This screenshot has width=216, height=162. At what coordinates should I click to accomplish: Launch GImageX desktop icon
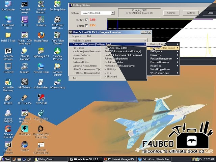25,68
